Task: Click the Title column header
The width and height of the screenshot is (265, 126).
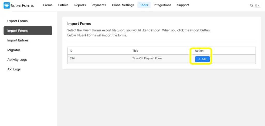Action: pos(135,51)
